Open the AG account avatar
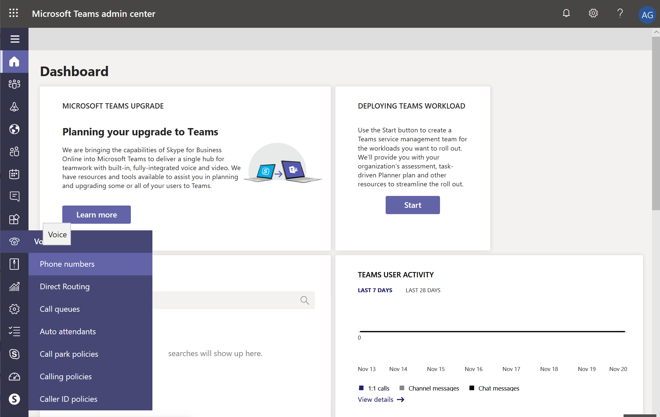 647,15
